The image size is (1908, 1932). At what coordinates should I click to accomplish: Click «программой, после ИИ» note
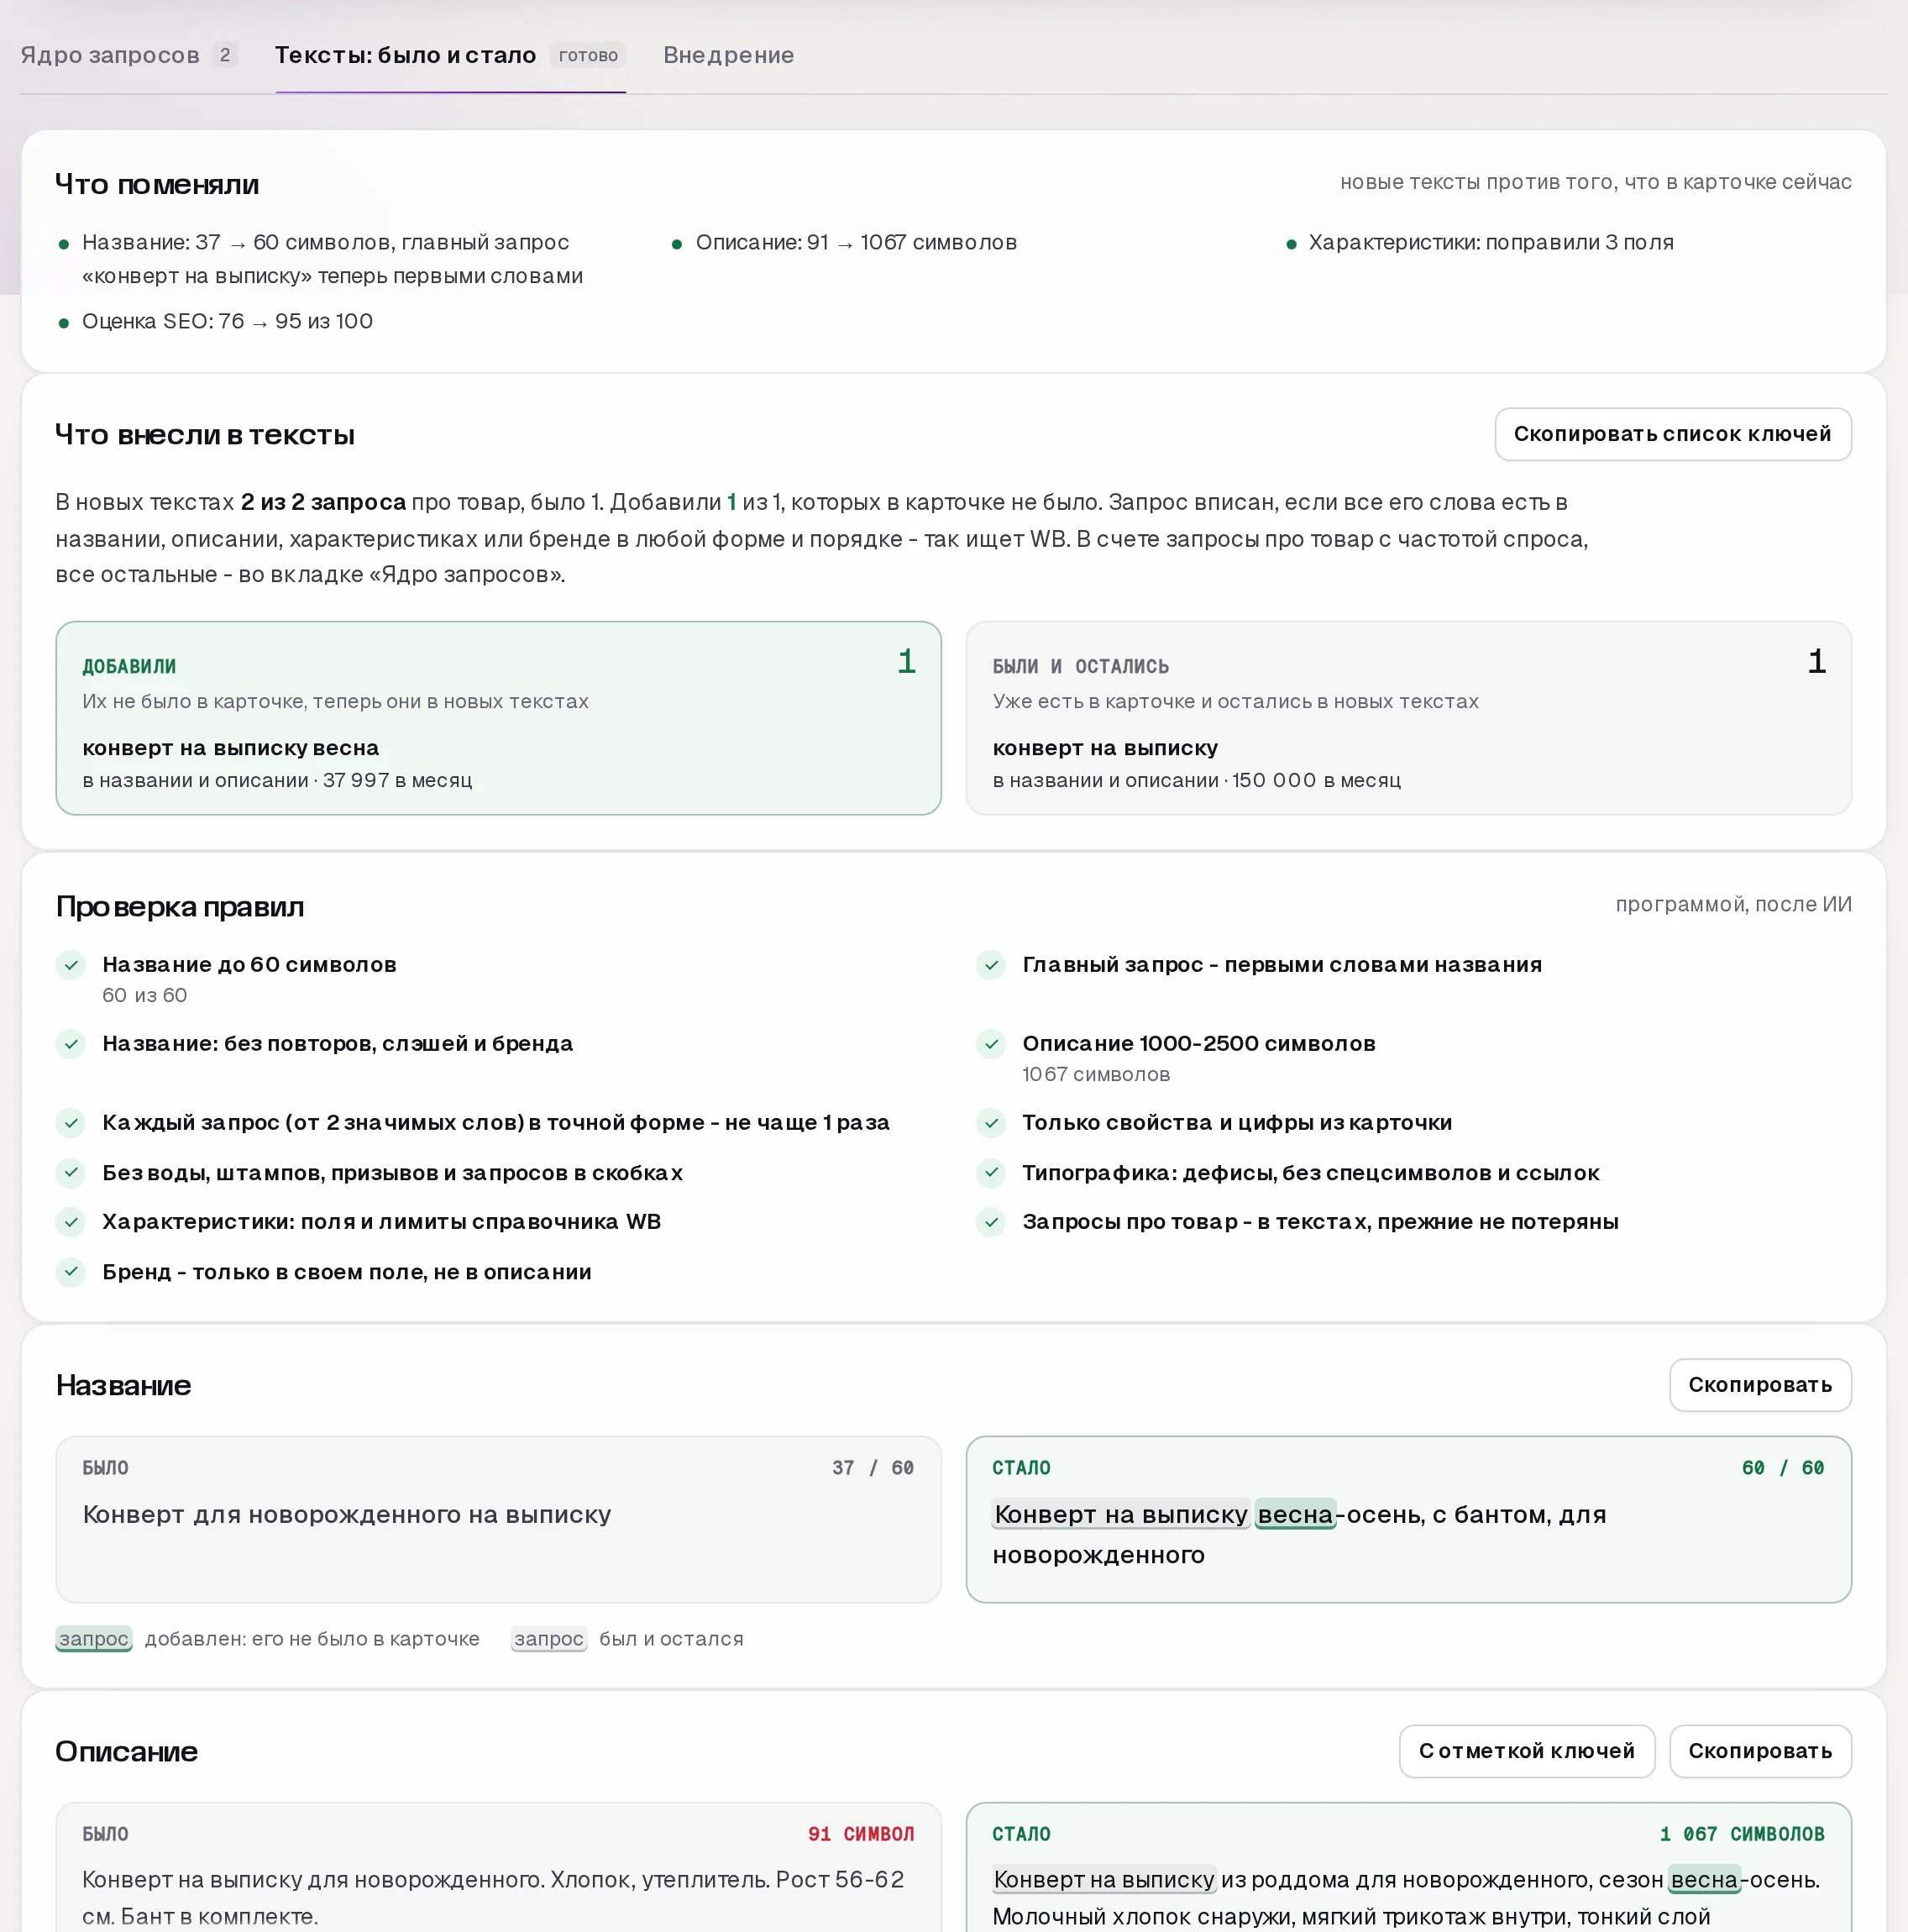pos(1733,904)
